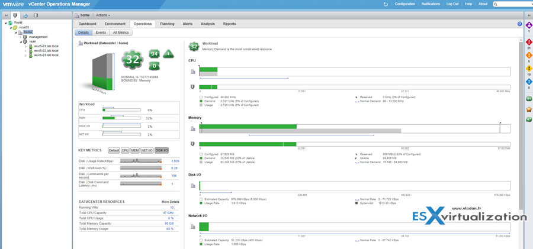Collapse the left navigation pane
This screenshot has width=533, height=249.
click(6, 15)
